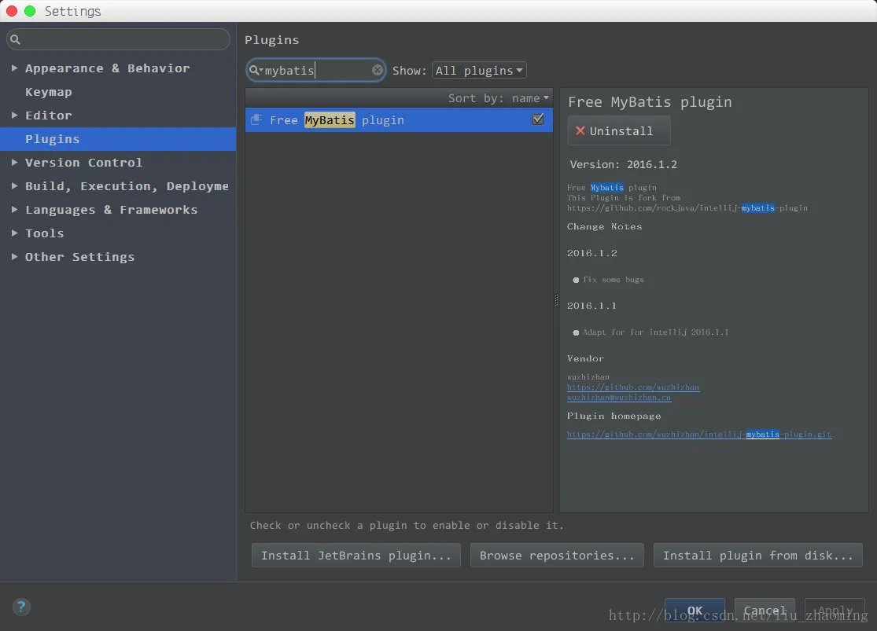The height and width of the screenshot is (631, 877).
Task: Click the magnifier icon in plugin search
Action: tap(255, 70)
